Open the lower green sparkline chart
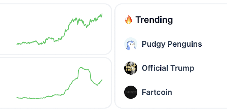The height and width of the screenshot is (112, 227). coord(59,83)
